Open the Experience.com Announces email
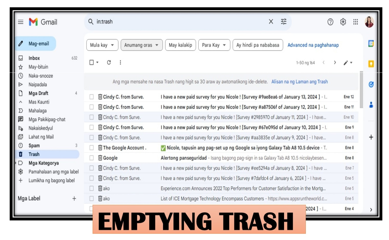 [x=221, y=188]
